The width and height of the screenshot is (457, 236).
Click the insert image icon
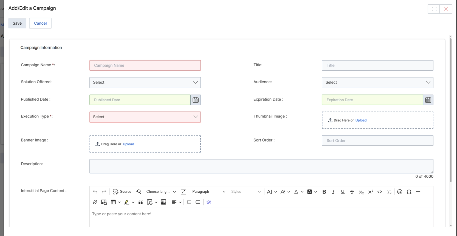click(104, 202)
